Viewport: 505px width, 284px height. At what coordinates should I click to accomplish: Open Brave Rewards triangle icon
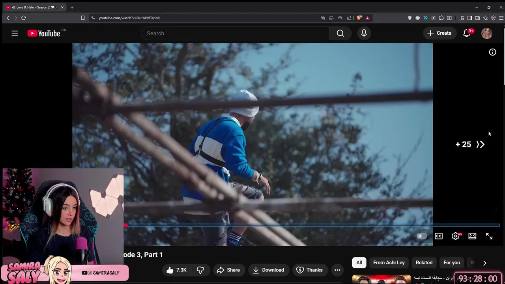(367, 18)
